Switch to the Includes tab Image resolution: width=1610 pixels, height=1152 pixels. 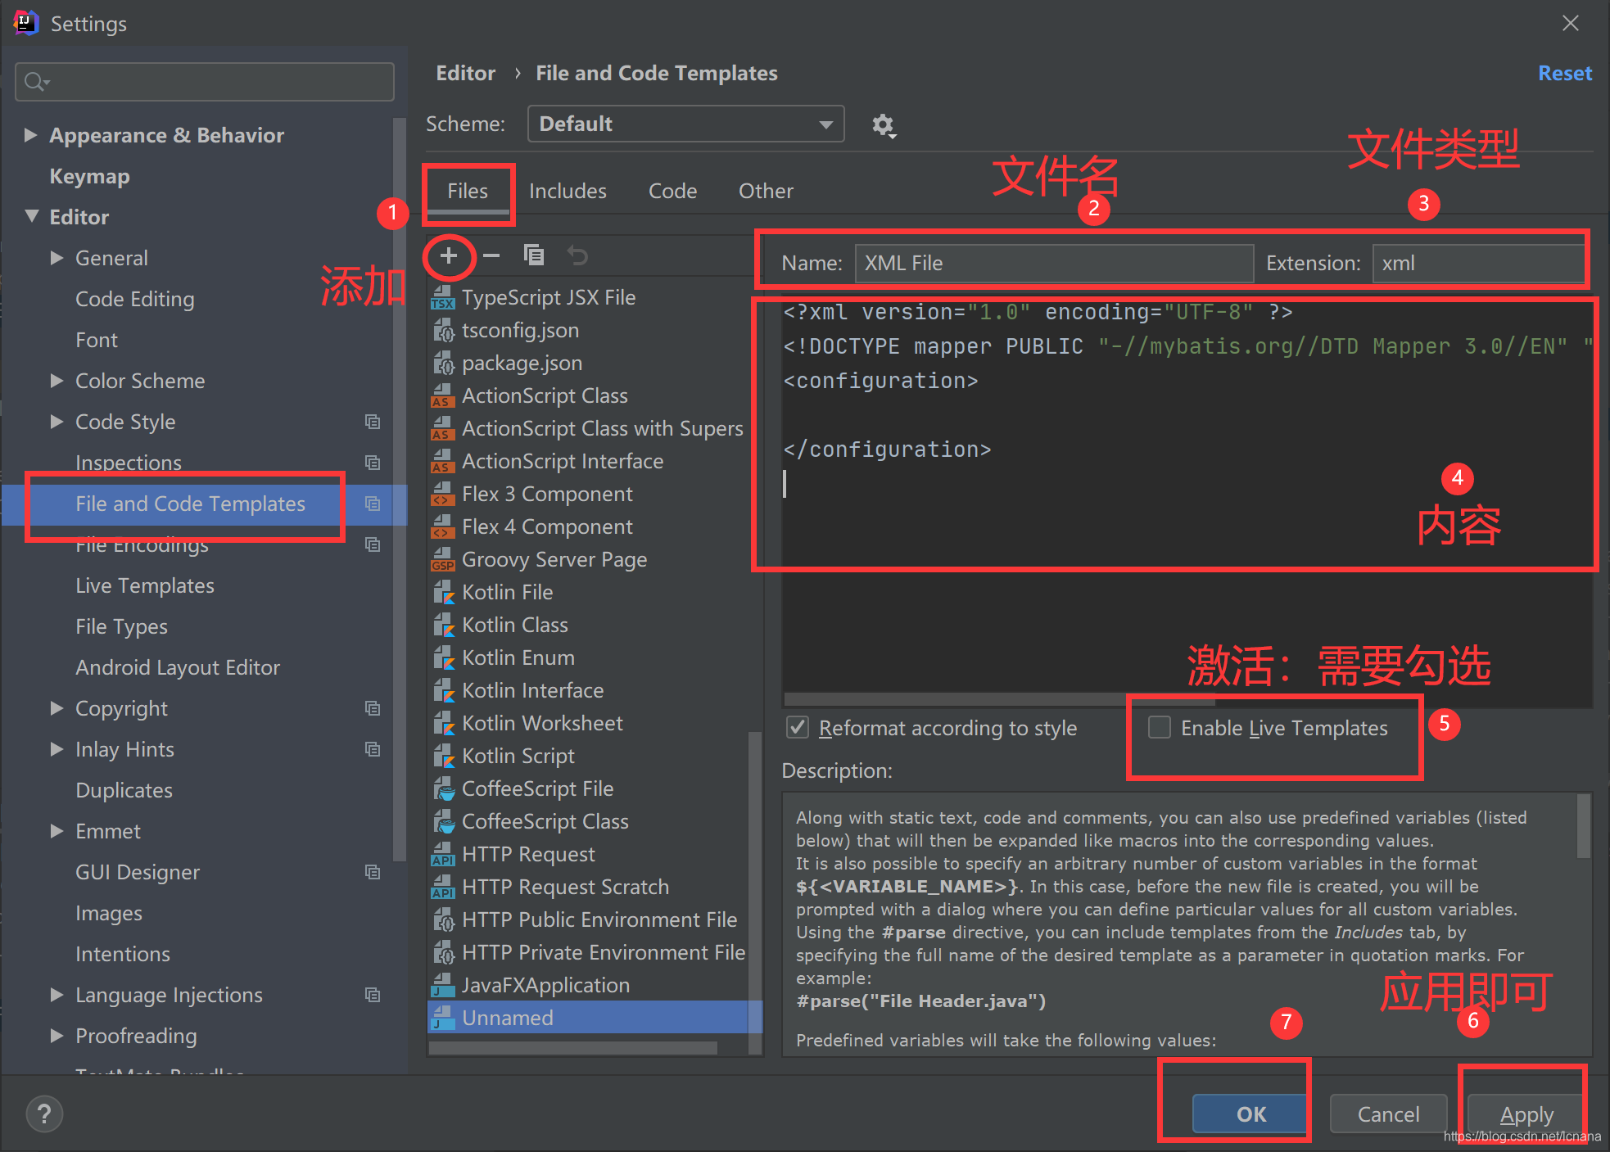pos(568,190)
